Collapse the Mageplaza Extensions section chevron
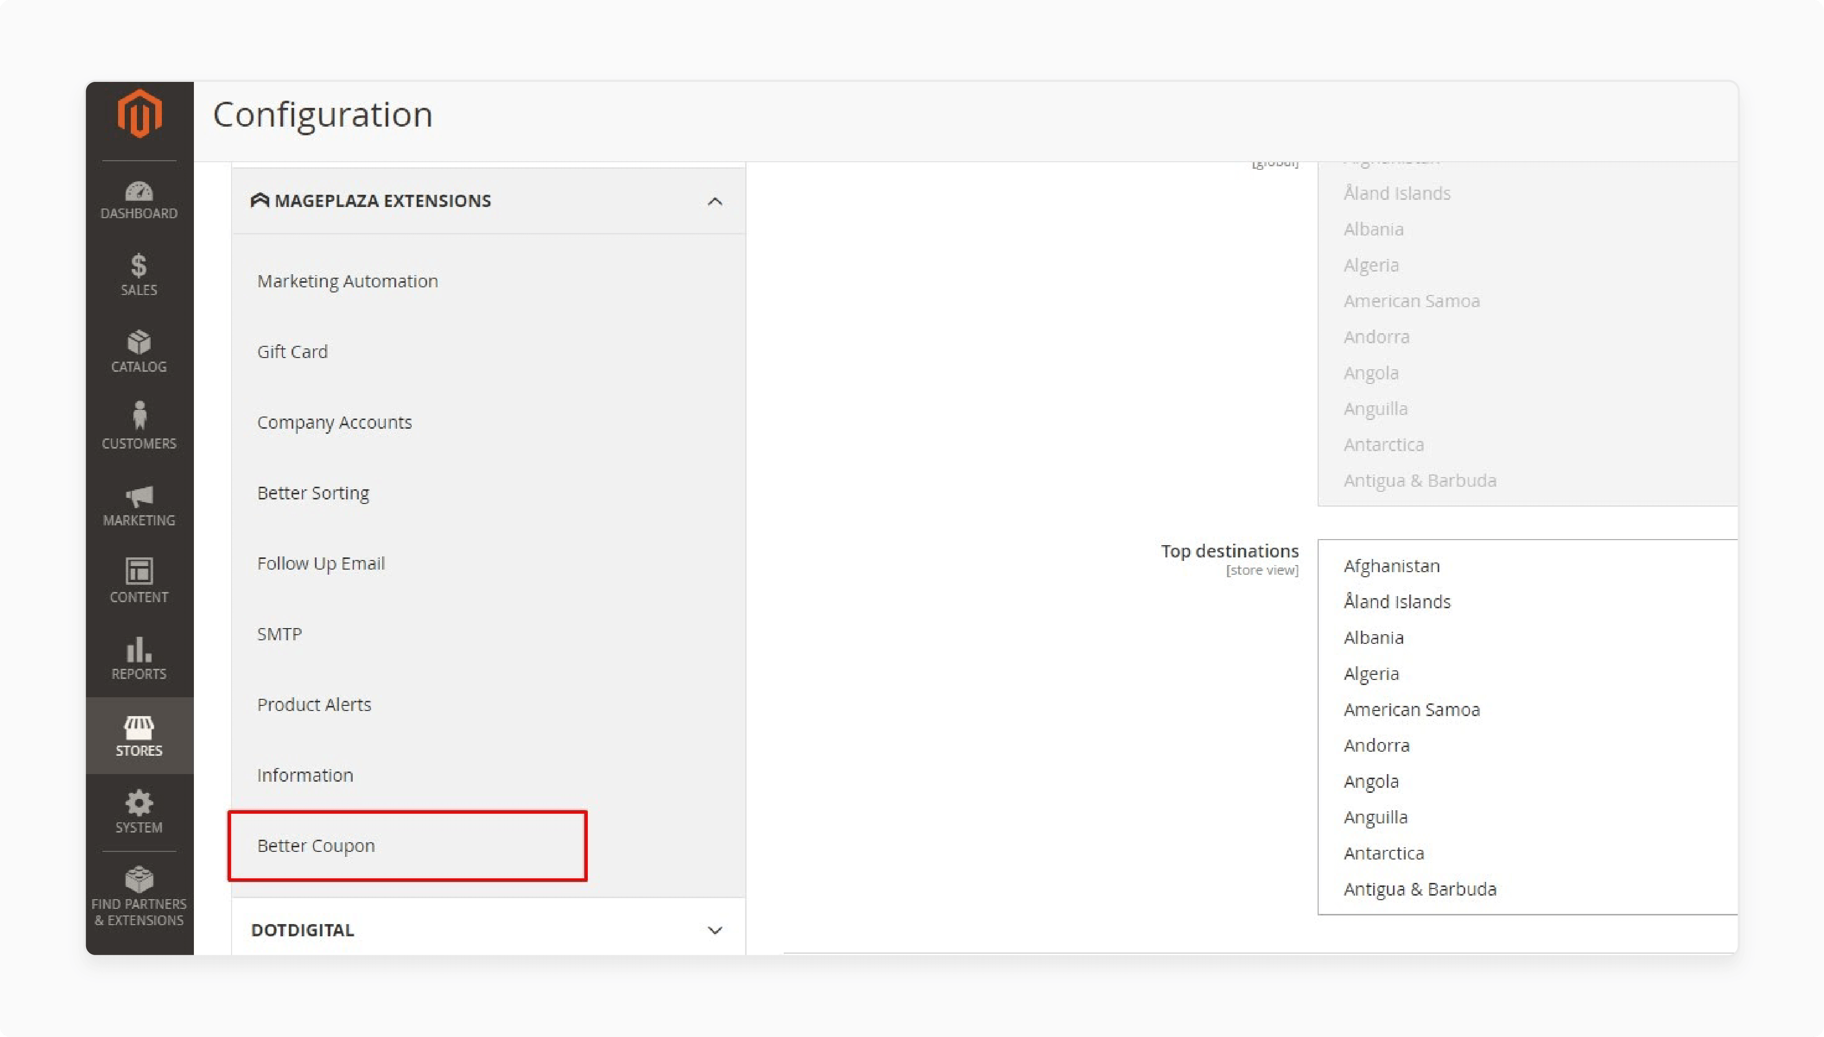 pos(715,201)
